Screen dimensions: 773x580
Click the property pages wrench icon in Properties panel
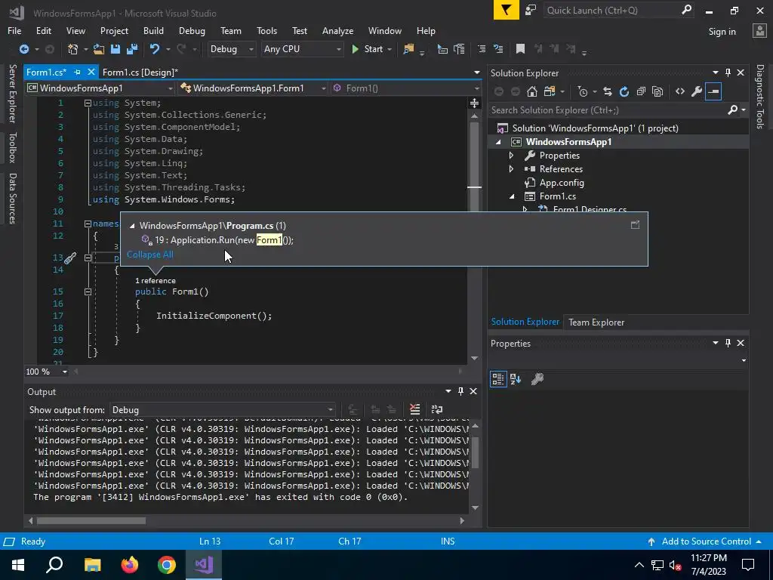tap(537, 379)
